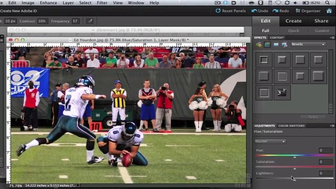Viewport: 336px width, 189px height.
Task: Open the Help menu
Action: 154,3
